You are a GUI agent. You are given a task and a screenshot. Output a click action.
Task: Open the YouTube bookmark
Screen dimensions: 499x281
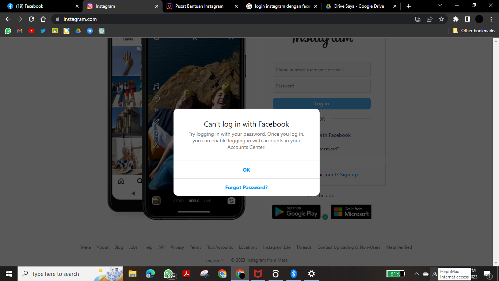coord(31,31)
